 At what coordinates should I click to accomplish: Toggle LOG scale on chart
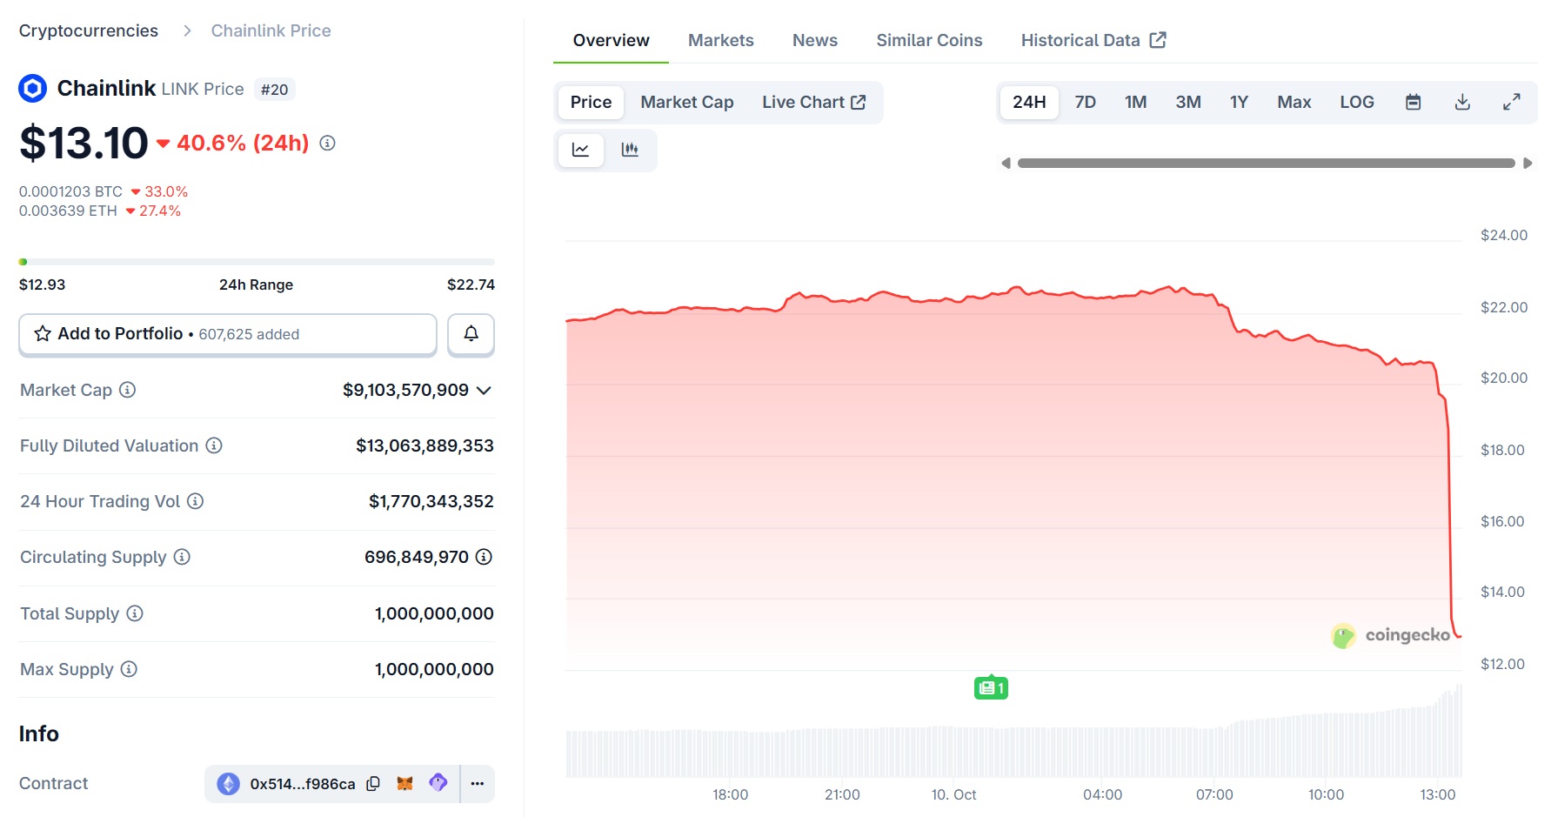click(x=1357, y=102)
